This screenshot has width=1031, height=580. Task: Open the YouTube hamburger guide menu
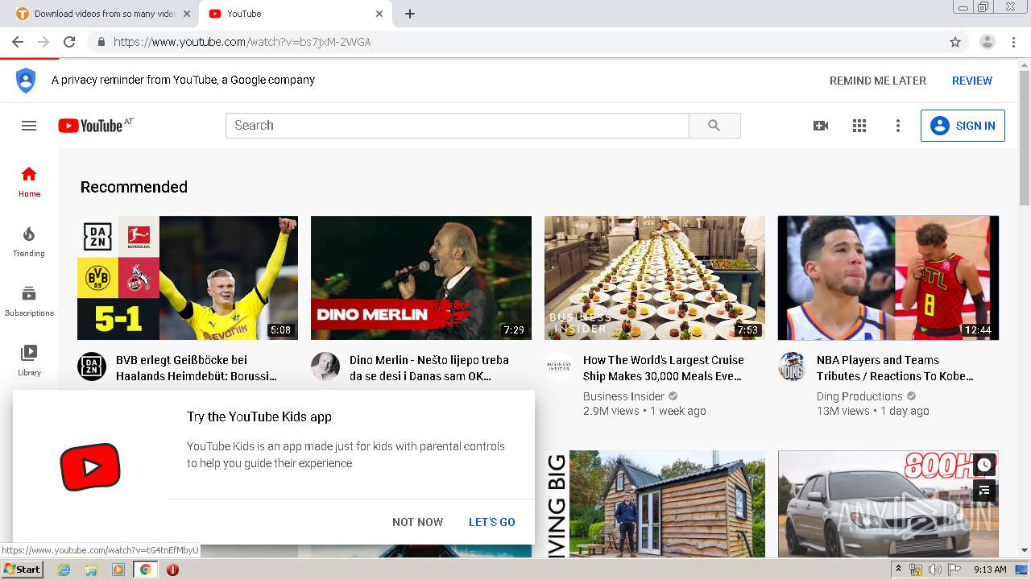coord(29,126)
